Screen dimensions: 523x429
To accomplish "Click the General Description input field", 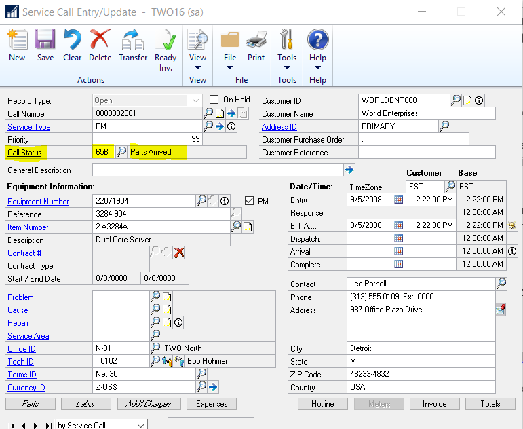I will pos(217,170).
